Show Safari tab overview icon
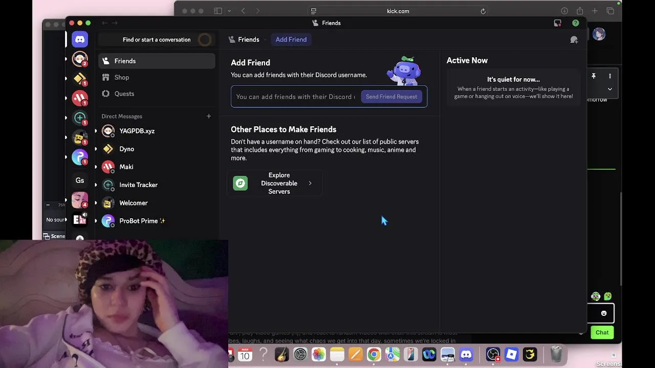This screenshot has height=368, width=655. [x=610, y=11]
